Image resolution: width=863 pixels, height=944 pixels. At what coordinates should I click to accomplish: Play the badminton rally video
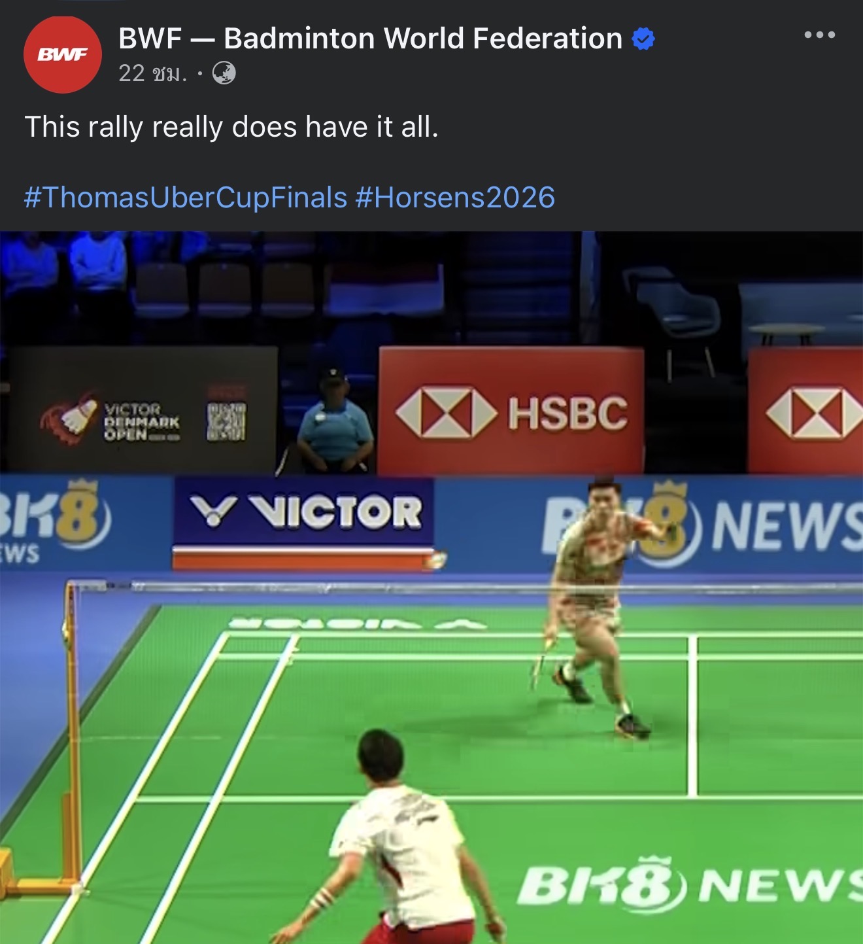tap(431, 587)
